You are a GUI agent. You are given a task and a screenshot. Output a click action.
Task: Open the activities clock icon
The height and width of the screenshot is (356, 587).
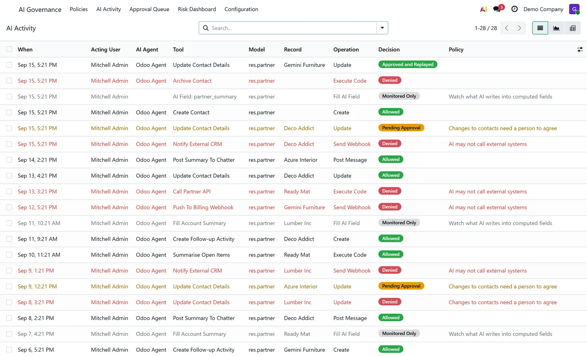click(514, 9)
